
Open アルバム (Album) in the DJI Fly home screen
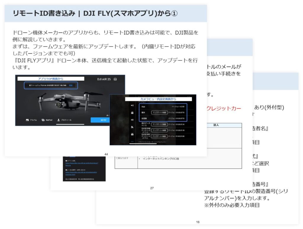click(x=31, y=120)
